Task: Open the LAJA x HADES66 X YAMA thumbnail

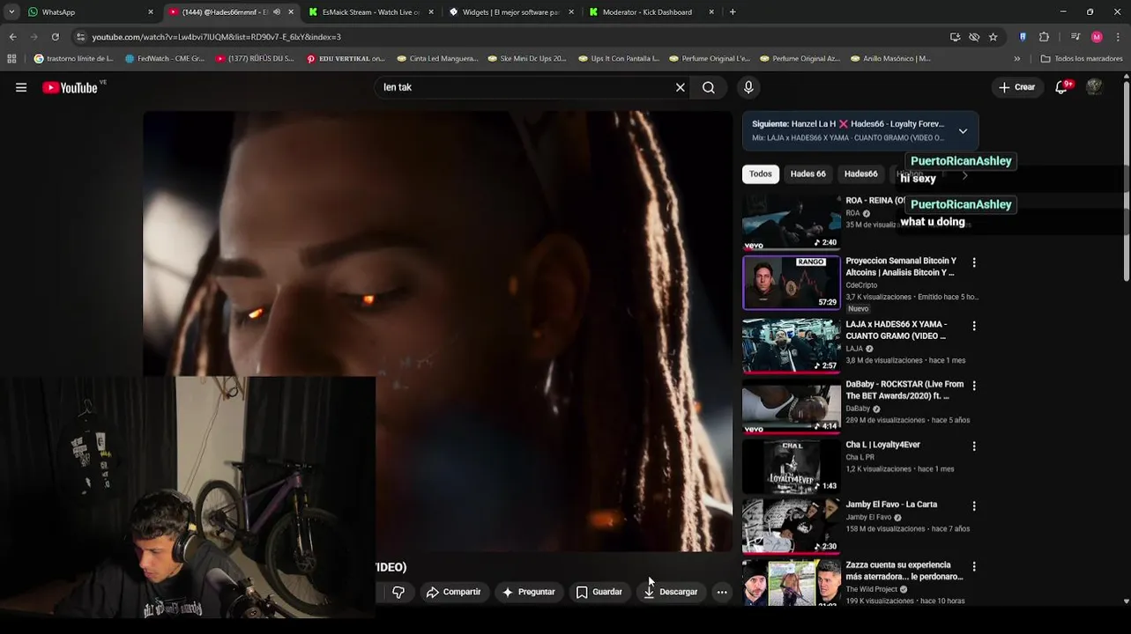Action: [792, 346]
